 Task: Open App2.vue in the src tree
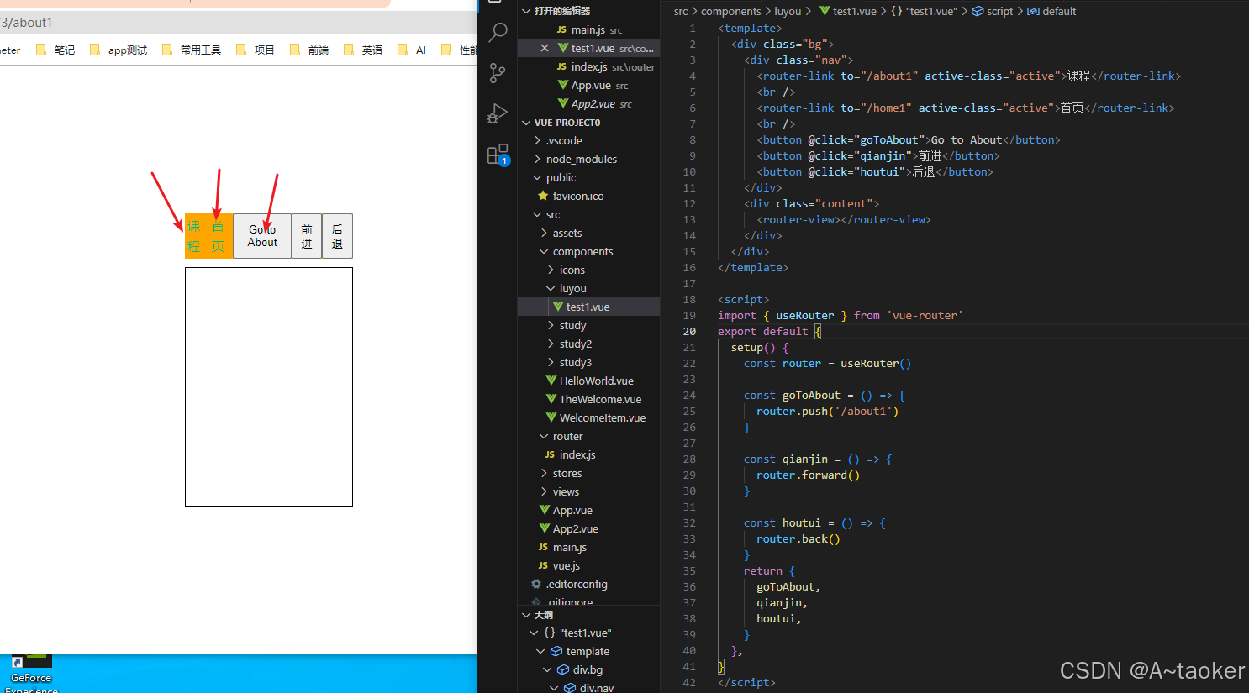tap(588, 528)
